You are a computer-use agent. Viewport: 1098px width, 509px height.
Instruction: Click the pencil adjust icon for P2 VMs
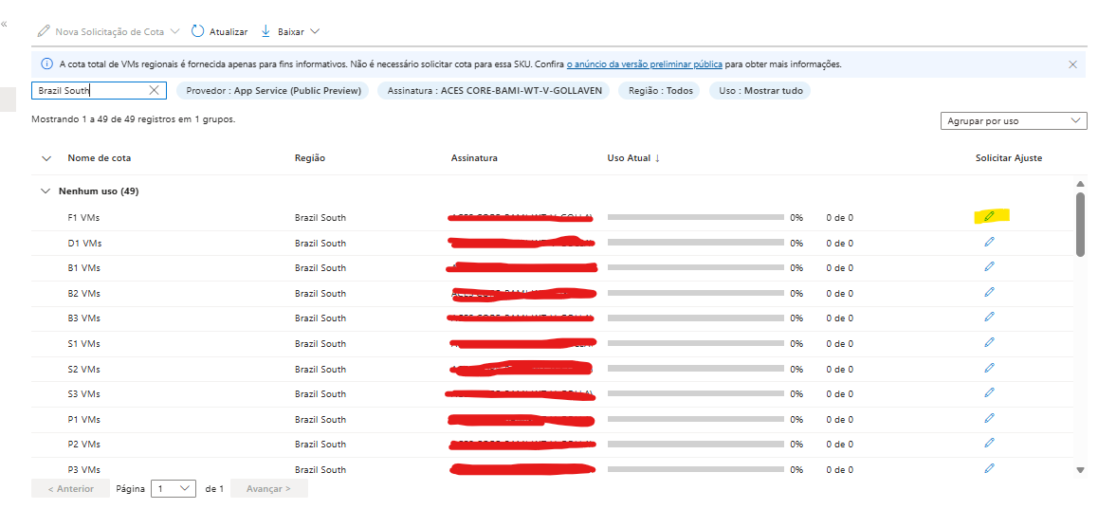tap(989, 443)
